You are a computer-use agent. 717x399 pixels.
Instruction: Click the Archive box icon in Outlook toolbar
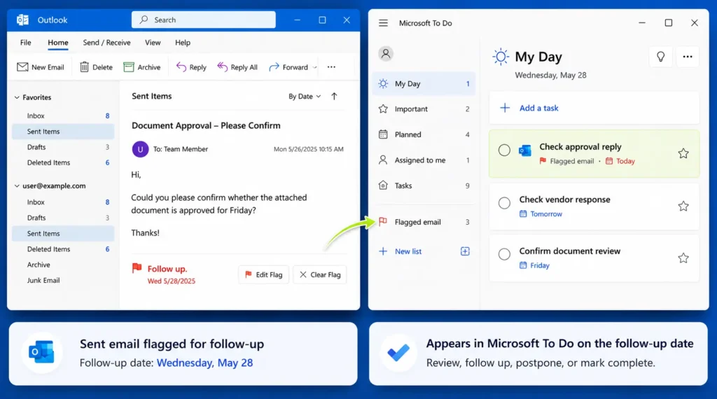click(x=129, y=67)
